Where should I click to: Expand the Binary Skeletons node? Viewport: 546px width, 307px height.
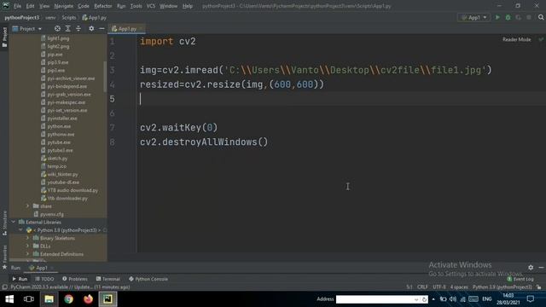click(x=28, y=238)
